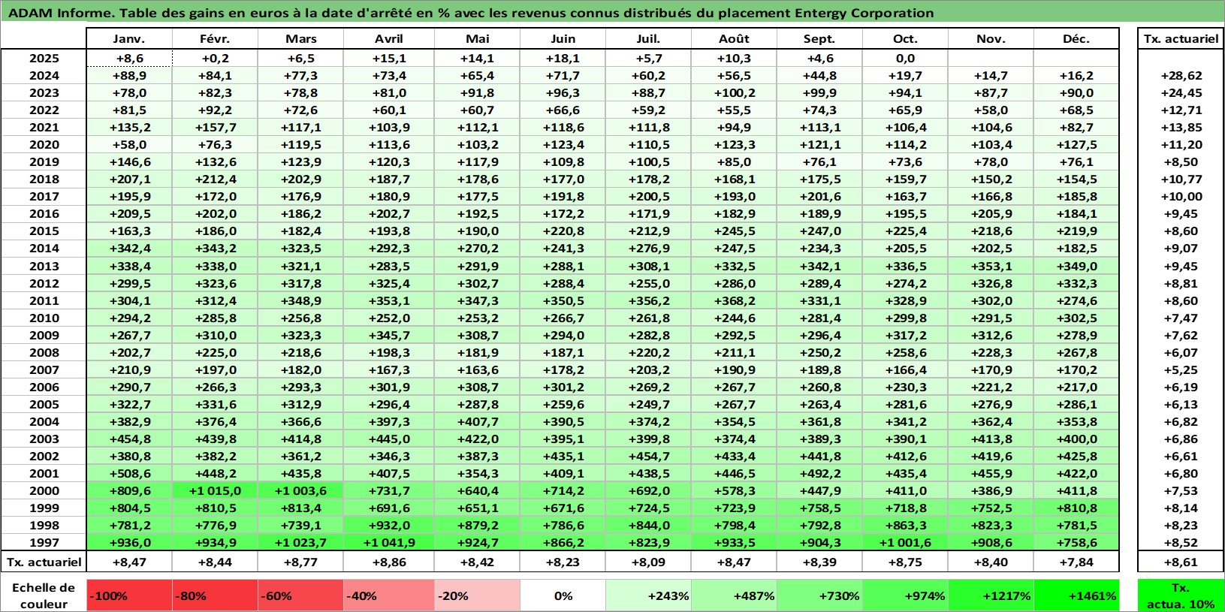Pick the +974% green color swatch

coord(905,595)
